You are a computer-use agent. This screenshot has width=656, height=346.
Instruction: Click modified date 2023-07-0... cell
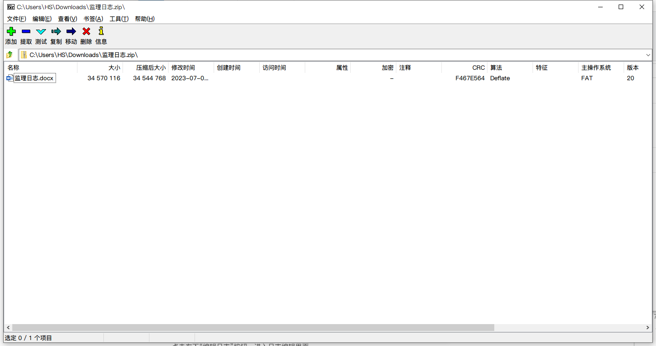pos(190,78)
